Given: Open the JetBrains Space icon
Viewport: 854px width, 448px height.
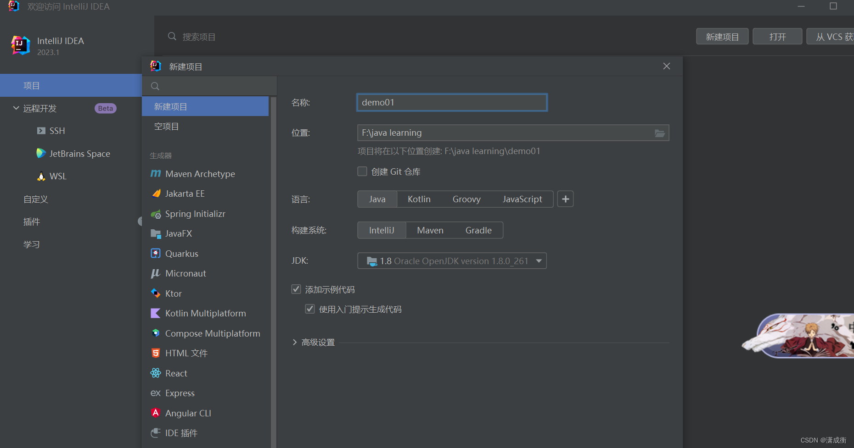Looking at the screenshot, I should [x=41, y=153].
